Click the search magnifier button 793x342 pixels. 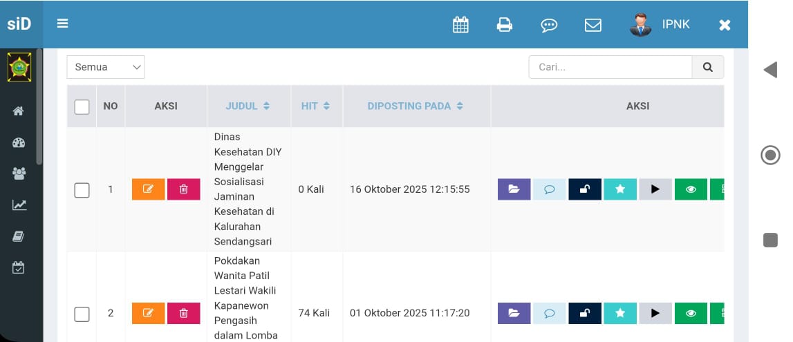[x=707, y=67]
